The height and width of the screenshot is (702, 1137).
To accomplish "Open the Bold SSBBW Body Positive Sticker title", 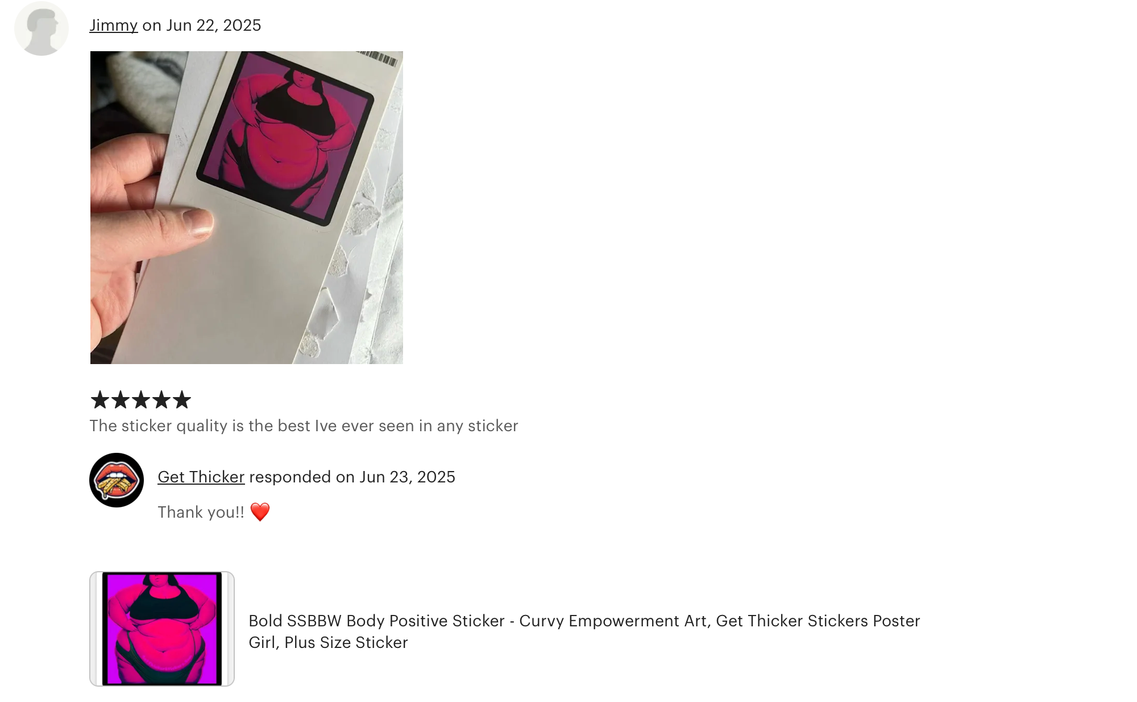I will pos(584,631).
